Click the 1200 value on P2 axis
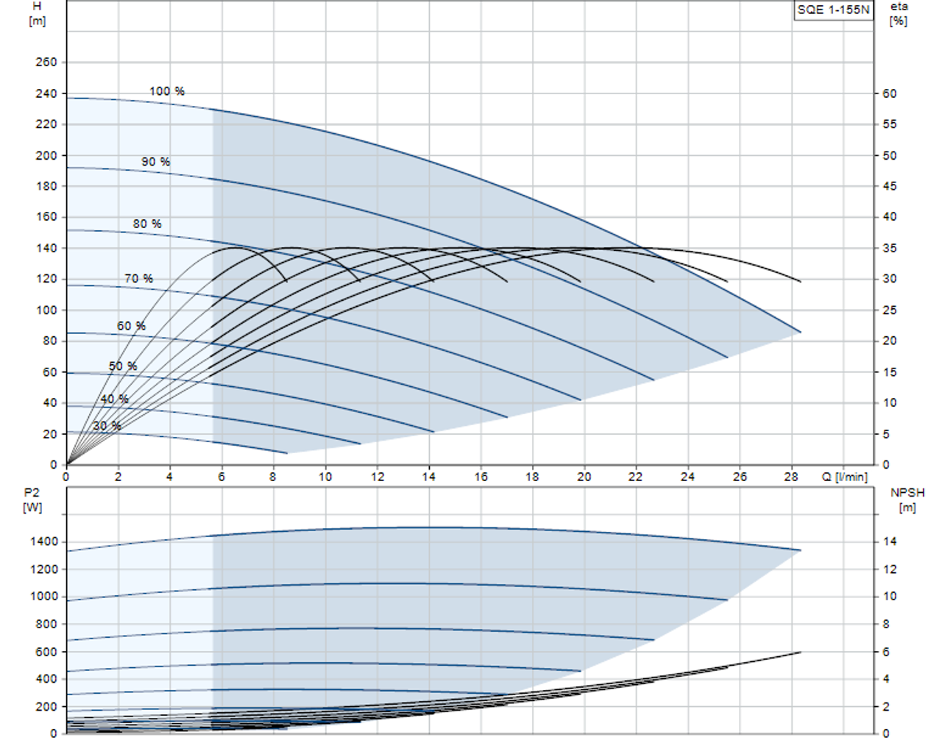The image size is (942, 743). (x=43, y=569)
